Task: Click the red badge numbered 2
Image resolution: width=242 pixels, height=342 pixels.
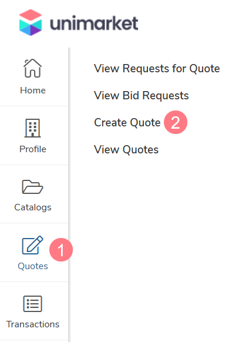Action: pyautogui.click(x=176, y=122)
